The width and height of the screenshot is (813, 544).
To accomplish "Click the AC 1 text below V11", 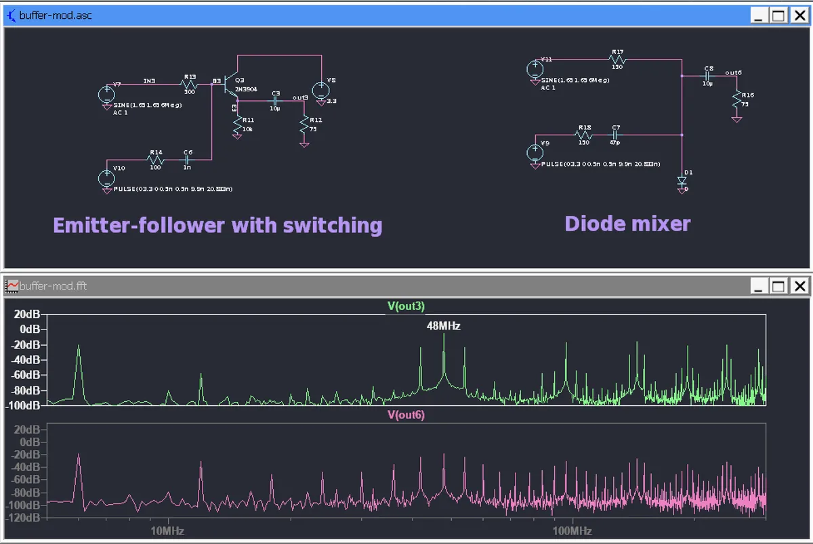I will point(548,88).
